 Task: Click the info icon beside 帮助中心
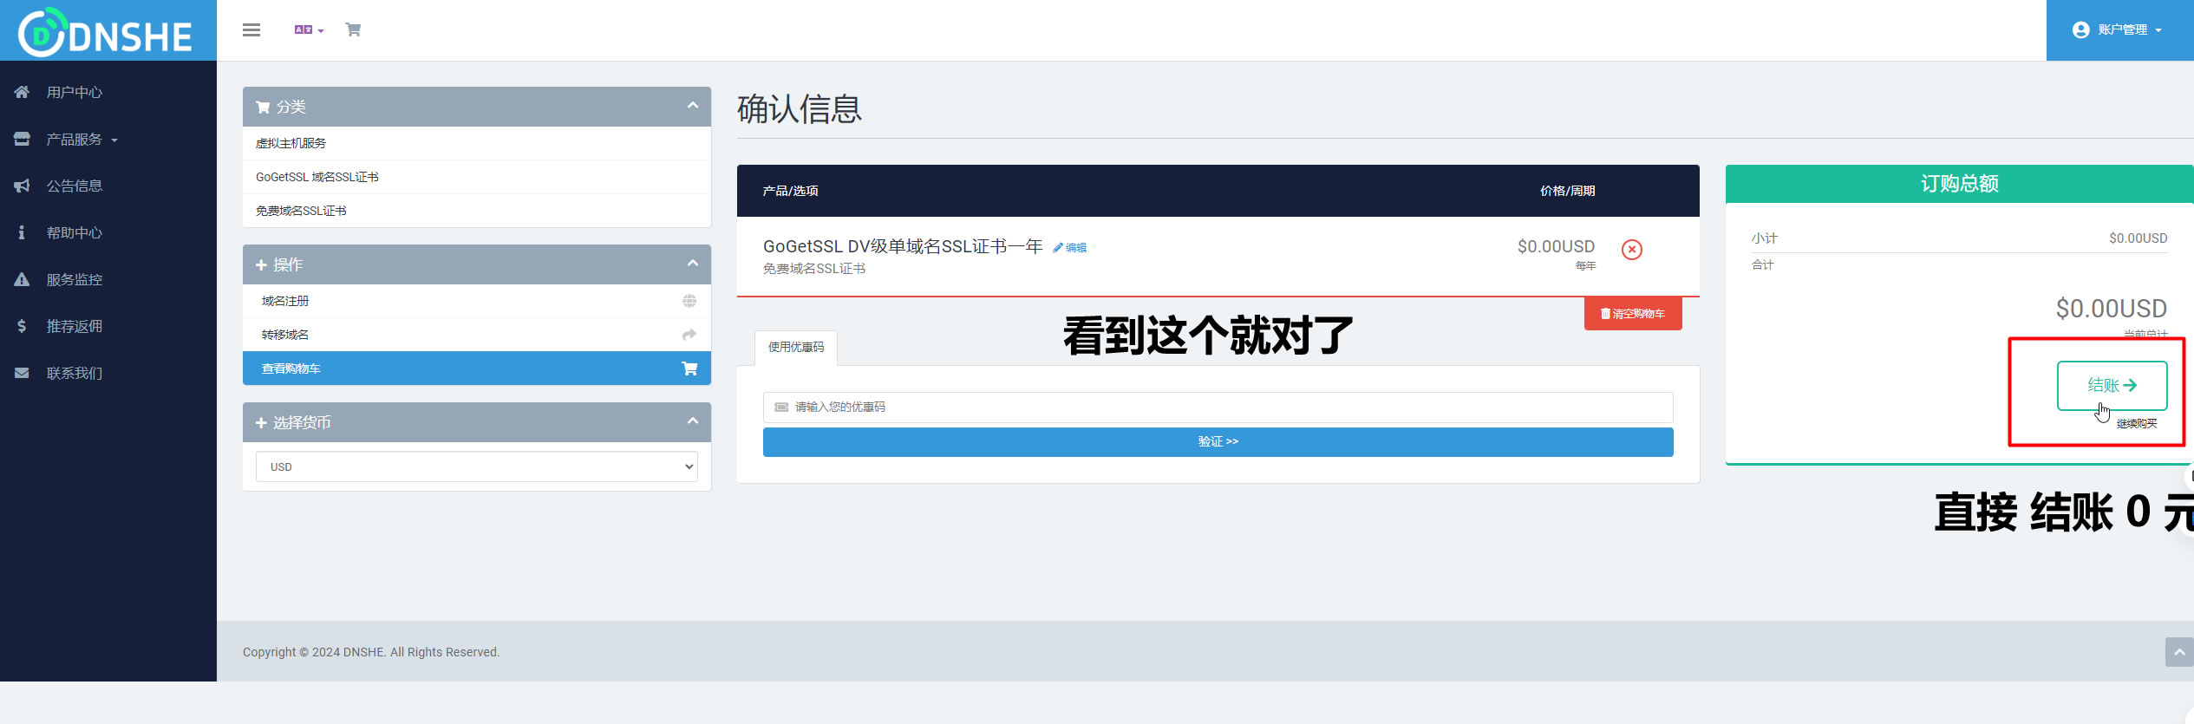click(x=22, y=232)
